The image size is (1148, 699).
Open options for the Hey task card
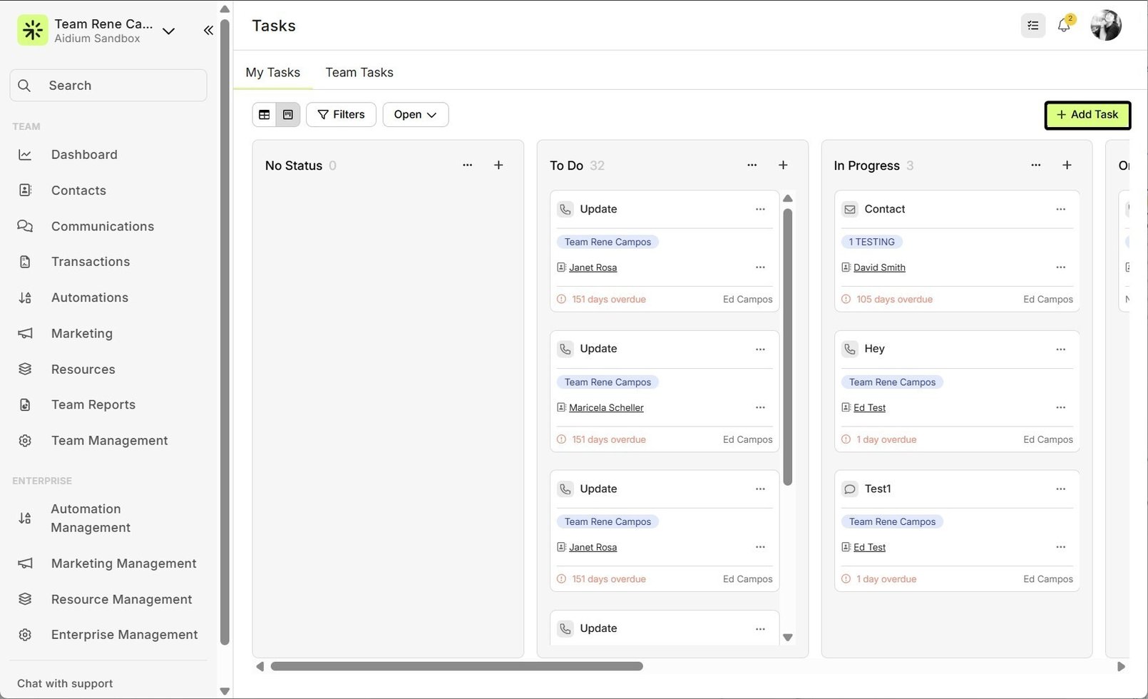pos(1061,349)
